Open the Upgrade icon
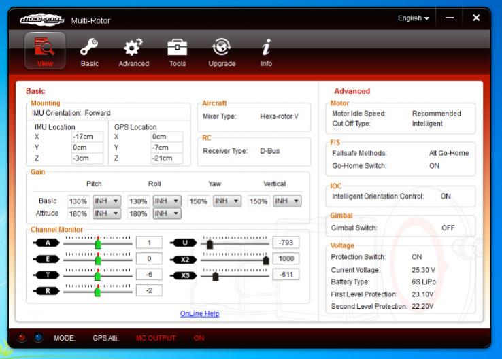Image resolution: width=502 pixels, height=359 pixels. (222, 47)
